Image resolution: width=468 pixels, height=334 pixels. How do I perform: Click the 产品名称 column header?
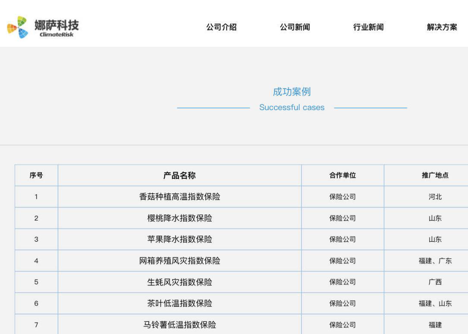pos(179,175)
